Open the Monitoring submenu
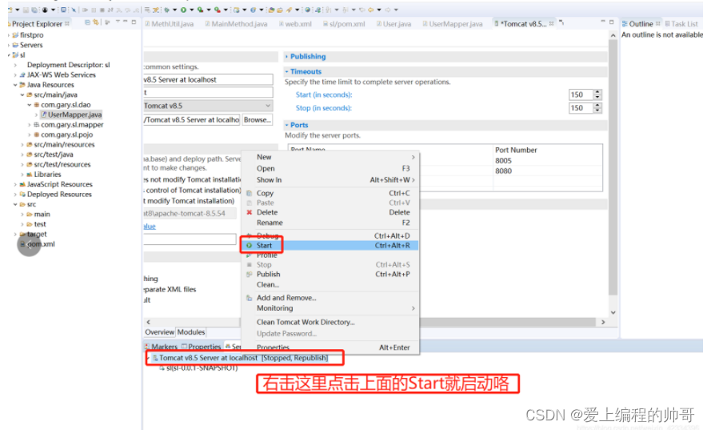 pyautogui.click(x=330, y=308)
